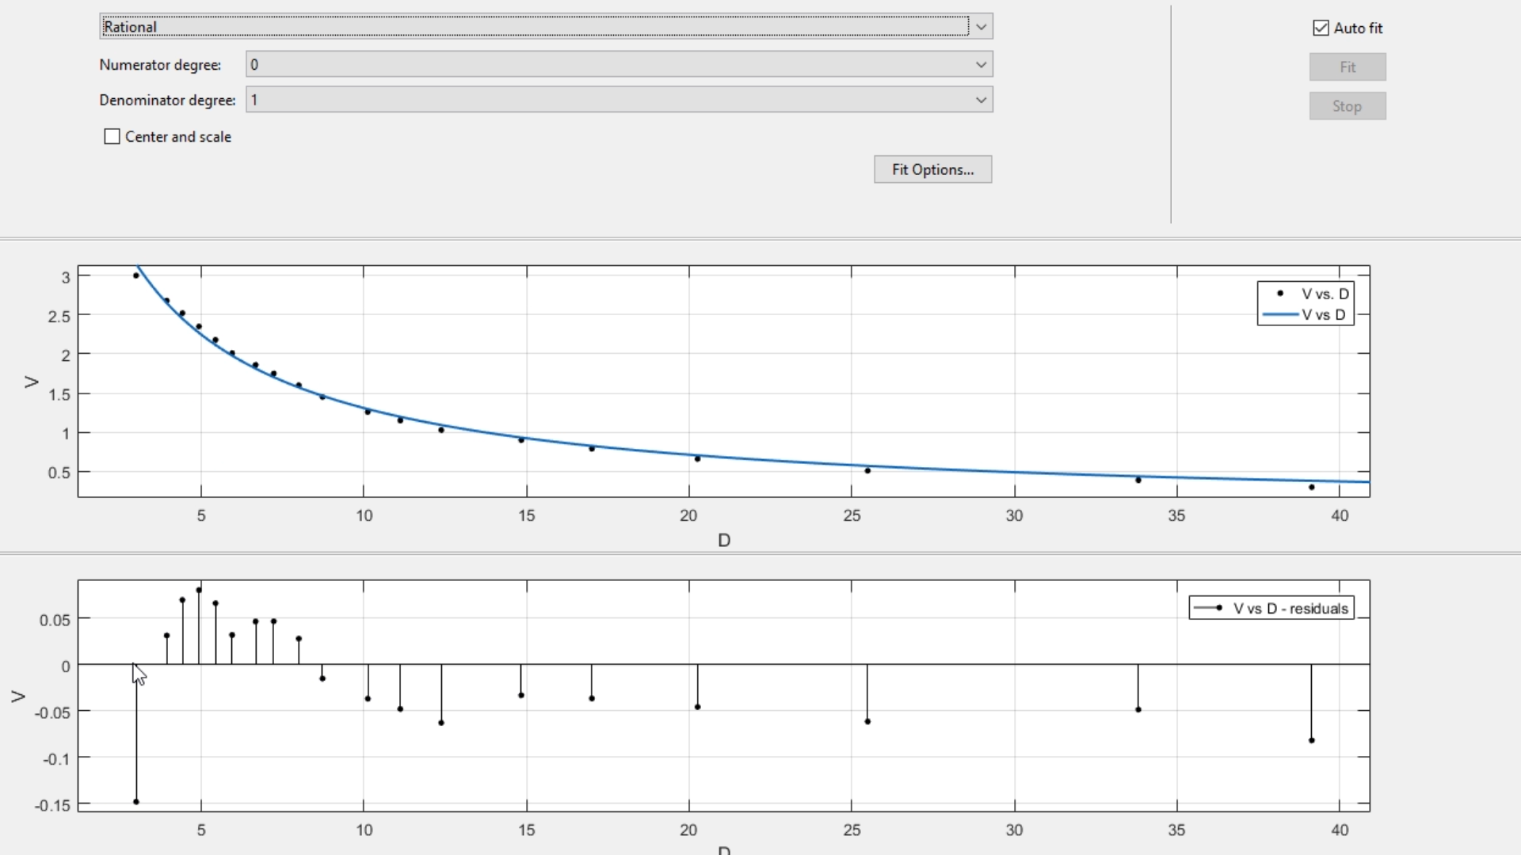Image resolution: width=1521 pixels, height=855 pixels.
Task: Click the residual point near D equals 25
Action: tap(867, 721)
